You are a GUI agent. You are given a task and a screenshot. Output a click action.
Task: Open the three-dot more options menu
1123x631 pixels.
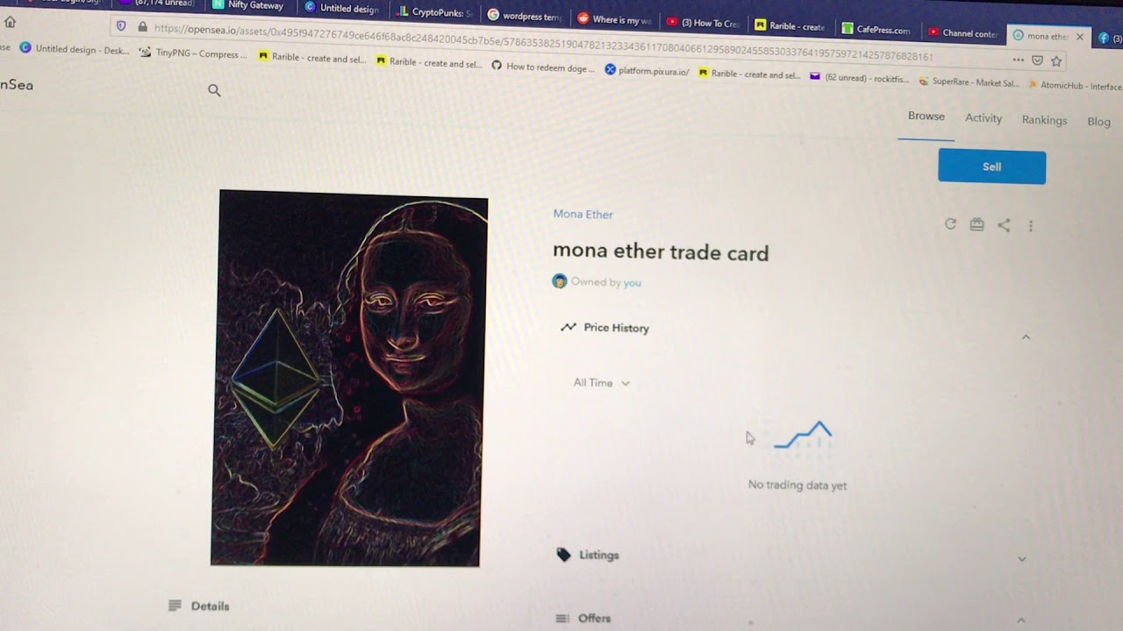[1031, 226]
